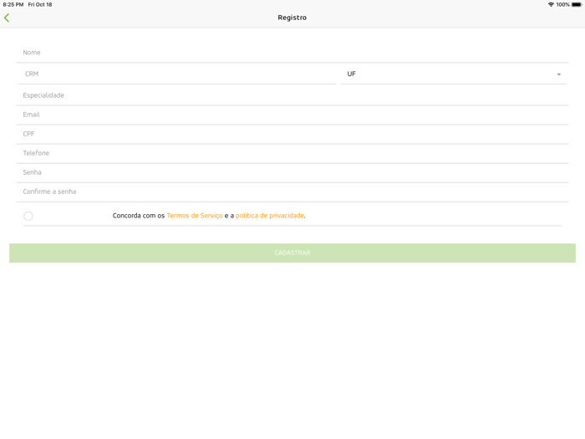
Task: Click the Nome input field
Action: (x=292, y=53)
